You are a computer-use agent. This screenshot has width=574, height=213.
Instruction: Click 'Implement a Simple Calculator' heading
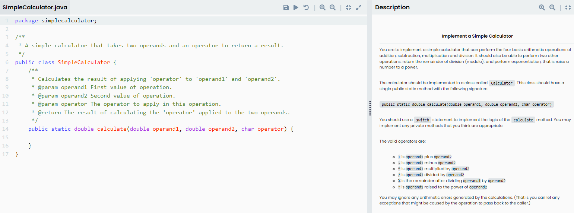coord(477,36)
